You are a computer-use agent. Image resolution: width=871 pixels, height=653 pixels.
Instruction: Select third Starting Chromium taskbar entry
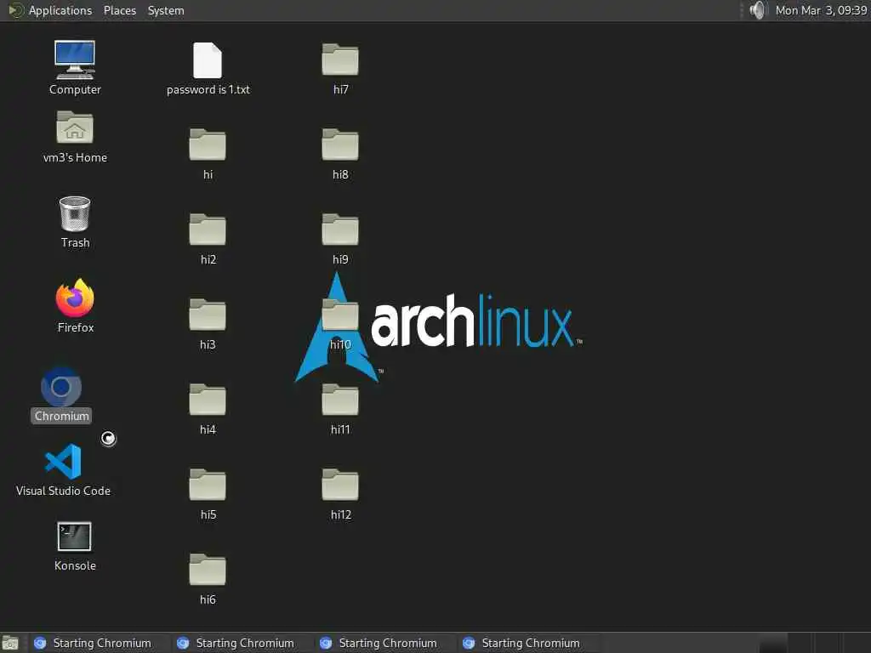[384, 643]
